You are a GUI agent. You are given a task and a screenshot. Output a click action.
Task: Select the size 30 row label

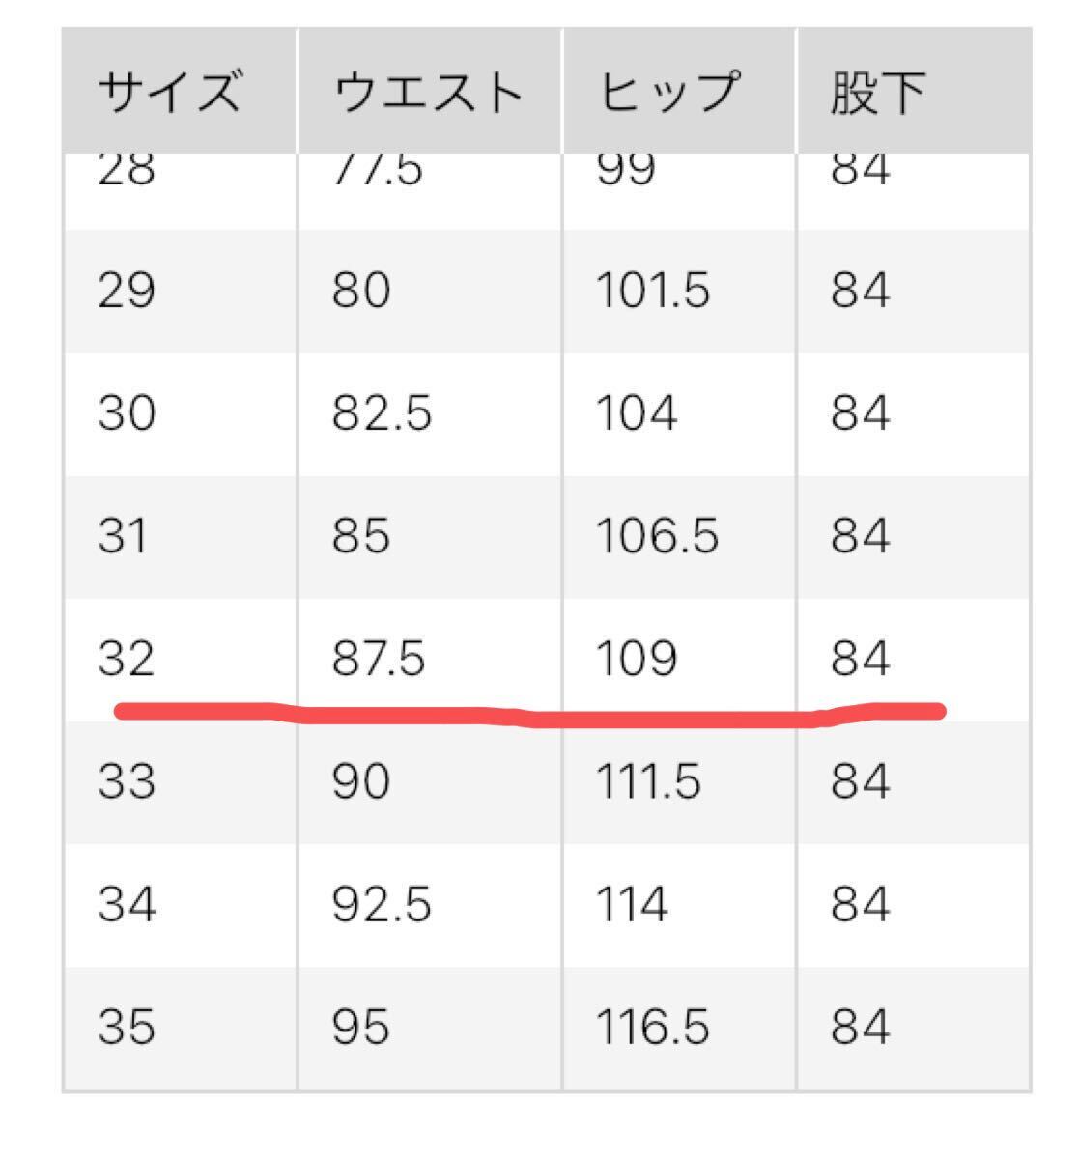click(126, 412)
